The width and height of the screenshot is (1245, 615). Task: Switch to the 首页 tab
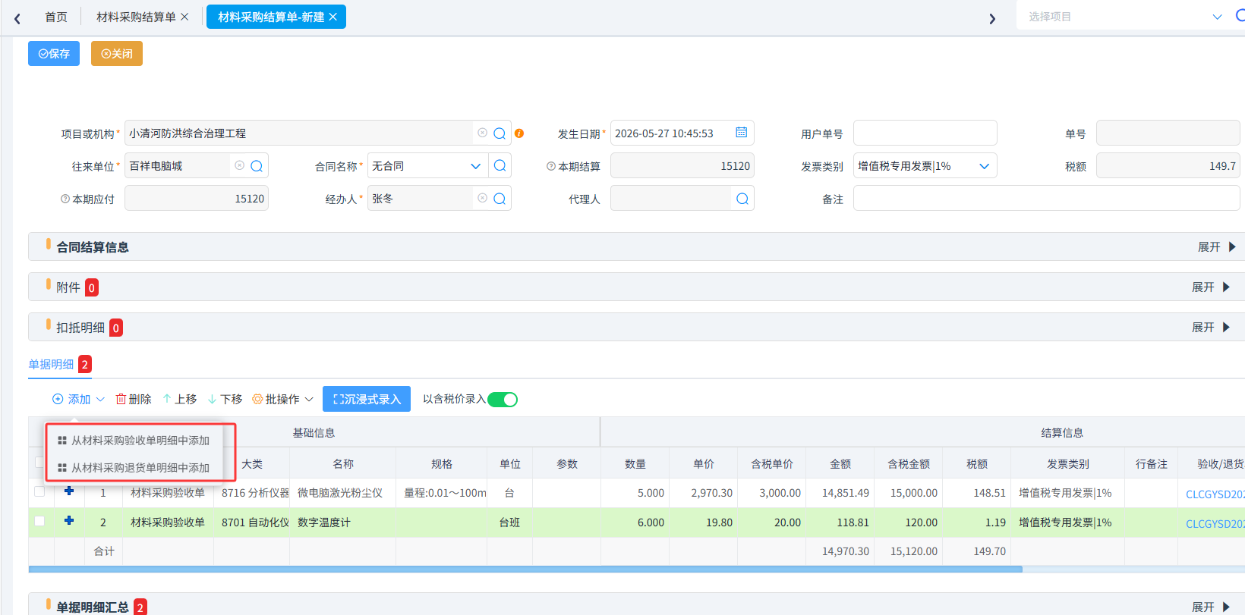[56, 17]
